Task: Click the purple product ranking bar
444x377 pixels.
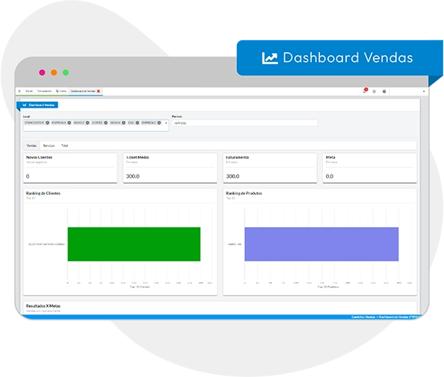Action: pos(321,244)
